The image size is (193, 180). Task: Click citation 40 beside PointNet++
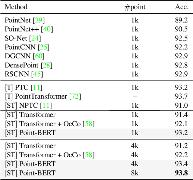click(x=46, y=29)
